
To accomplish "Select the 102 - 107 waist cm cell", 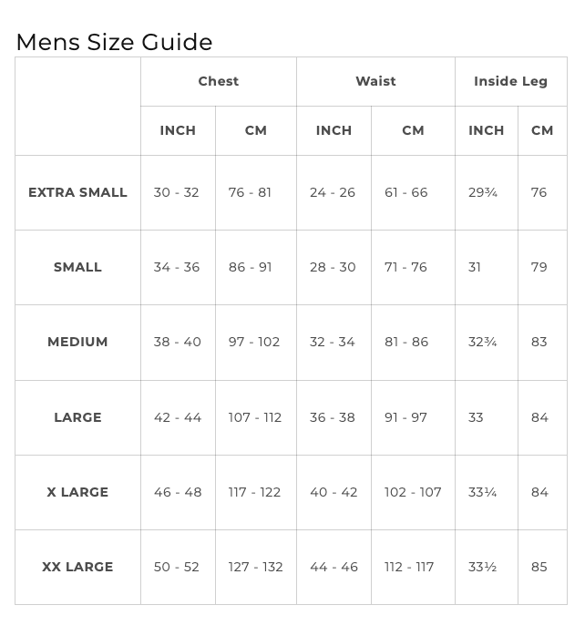I will (413, 492).
